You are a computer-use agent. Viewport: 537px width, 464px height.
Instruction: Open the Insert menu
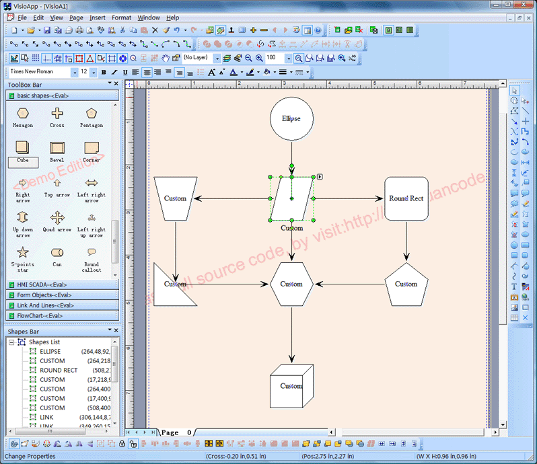point(97,17)
